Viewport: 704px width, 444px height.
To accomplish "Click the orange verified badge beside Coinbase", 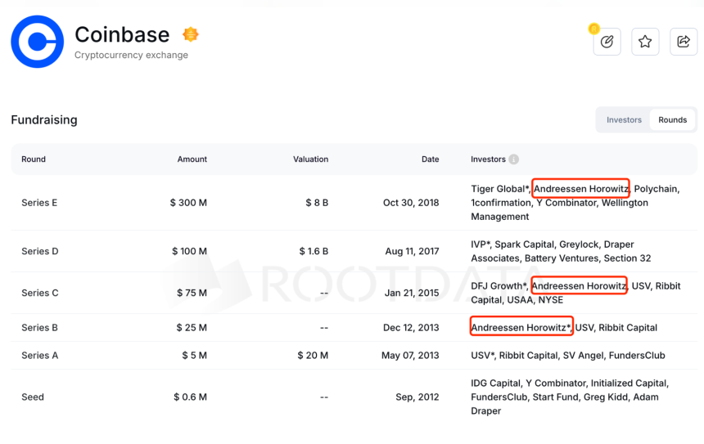I will pyautogui.click(x=191, y=34).
